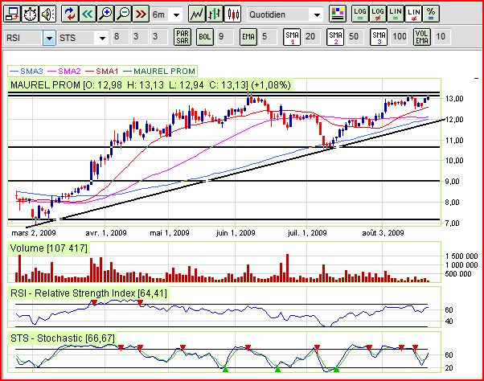484x381 pixels.
Task: Click the zoom in magnifier
Action: 105,14
